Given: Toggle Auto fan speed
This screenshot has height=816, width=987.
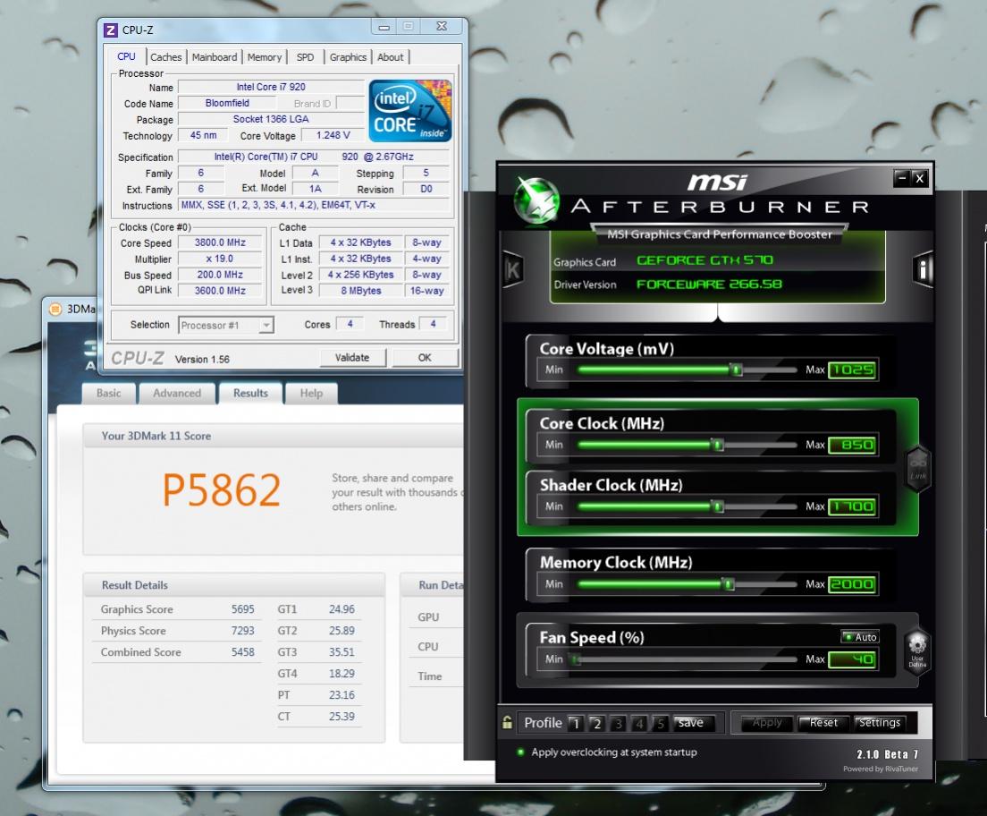Looking at the screenshot, I should (860, 637).
